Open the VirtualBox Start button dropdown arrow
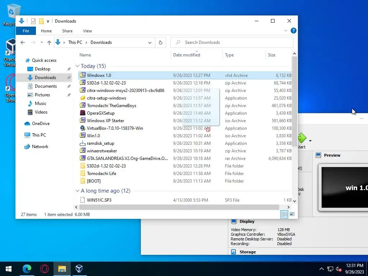The image size is (368, 276). pyautogui.click(x=310, y=141)
